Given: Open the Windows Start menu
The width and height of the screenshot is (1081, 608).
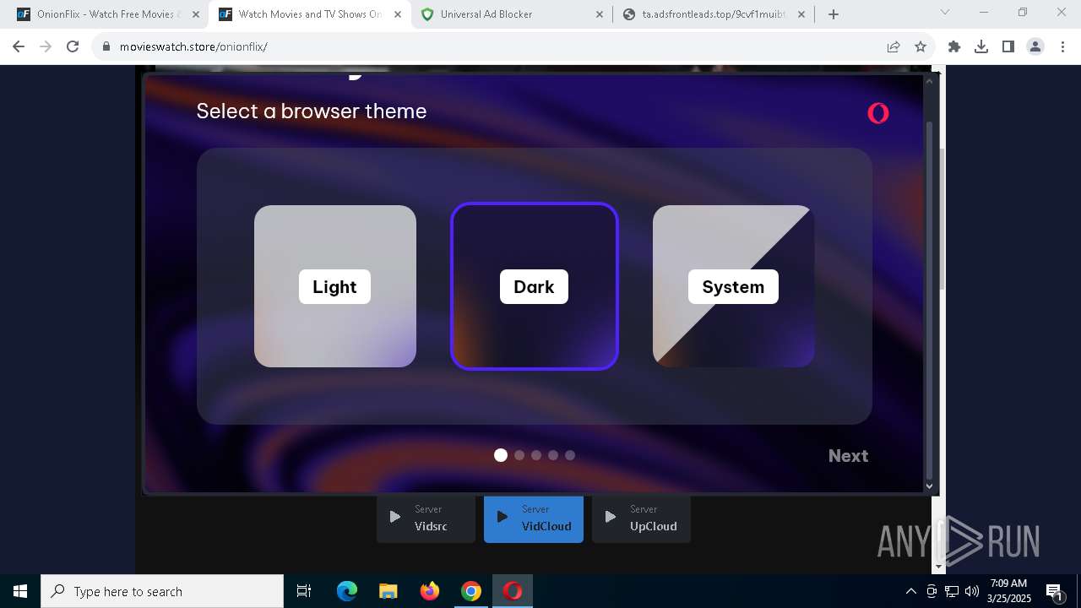Looking at the screenshot, I should tap(20, 591).
